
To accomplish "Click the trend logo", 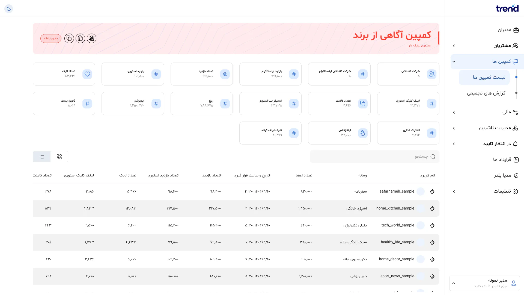I will [x=507, y=8].
